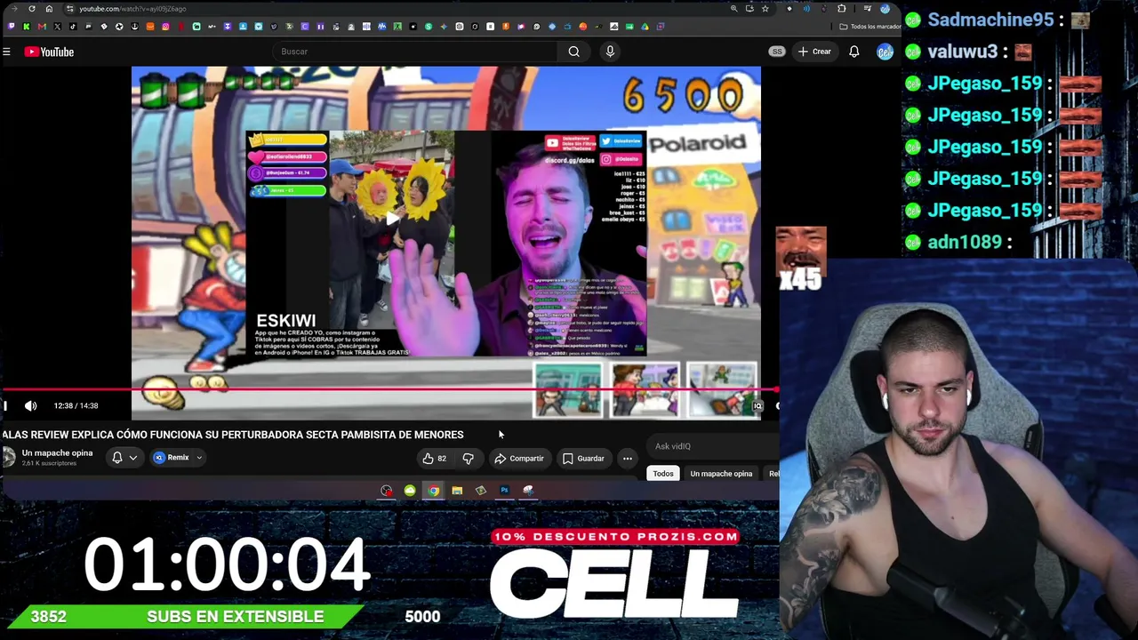
Task: Click the 01:00:04 stream timer
Action: tap(227, 564)
